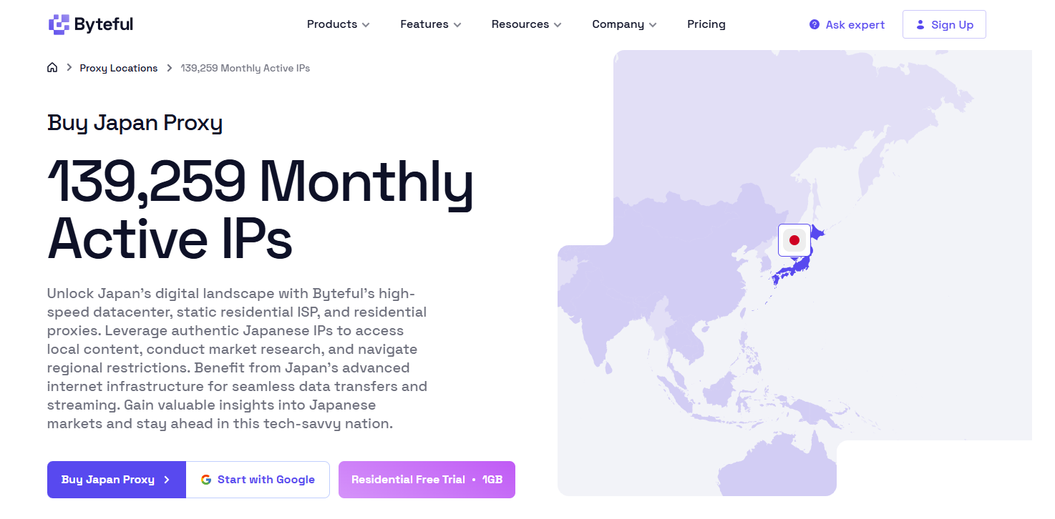Click the Ask expert question mark icon
This screenshot has height=519, width=1055.
(815, 25)
